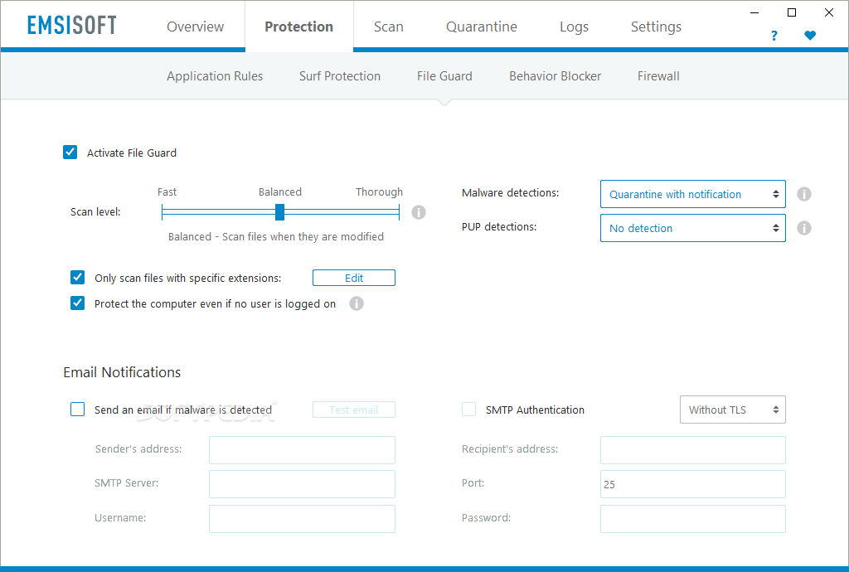This screenshot has width=849, height=572.
Task: Minimize the Emsisoft window
Action: (x=754, y=12)
